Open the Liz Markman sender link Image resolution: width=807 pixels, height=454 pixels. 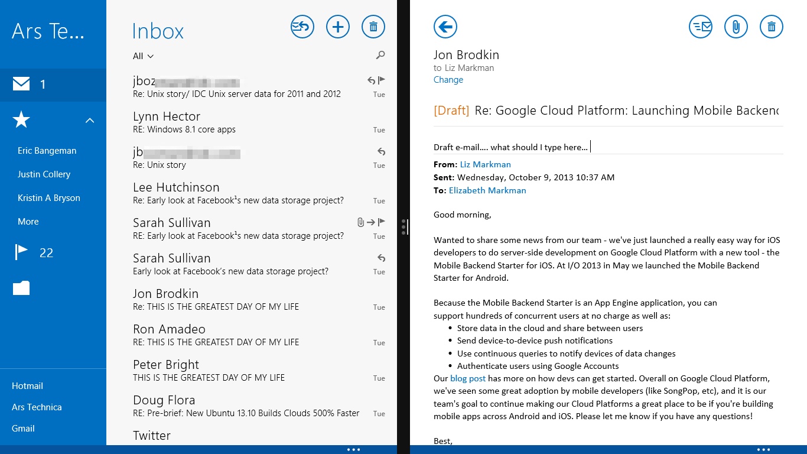pos(486,164)
